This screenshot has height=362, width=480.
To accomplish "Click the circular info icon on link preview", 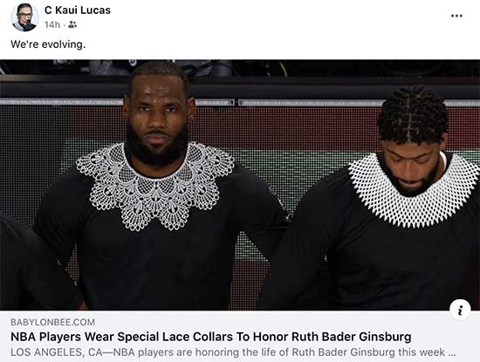I will click(x=460, y=310).
